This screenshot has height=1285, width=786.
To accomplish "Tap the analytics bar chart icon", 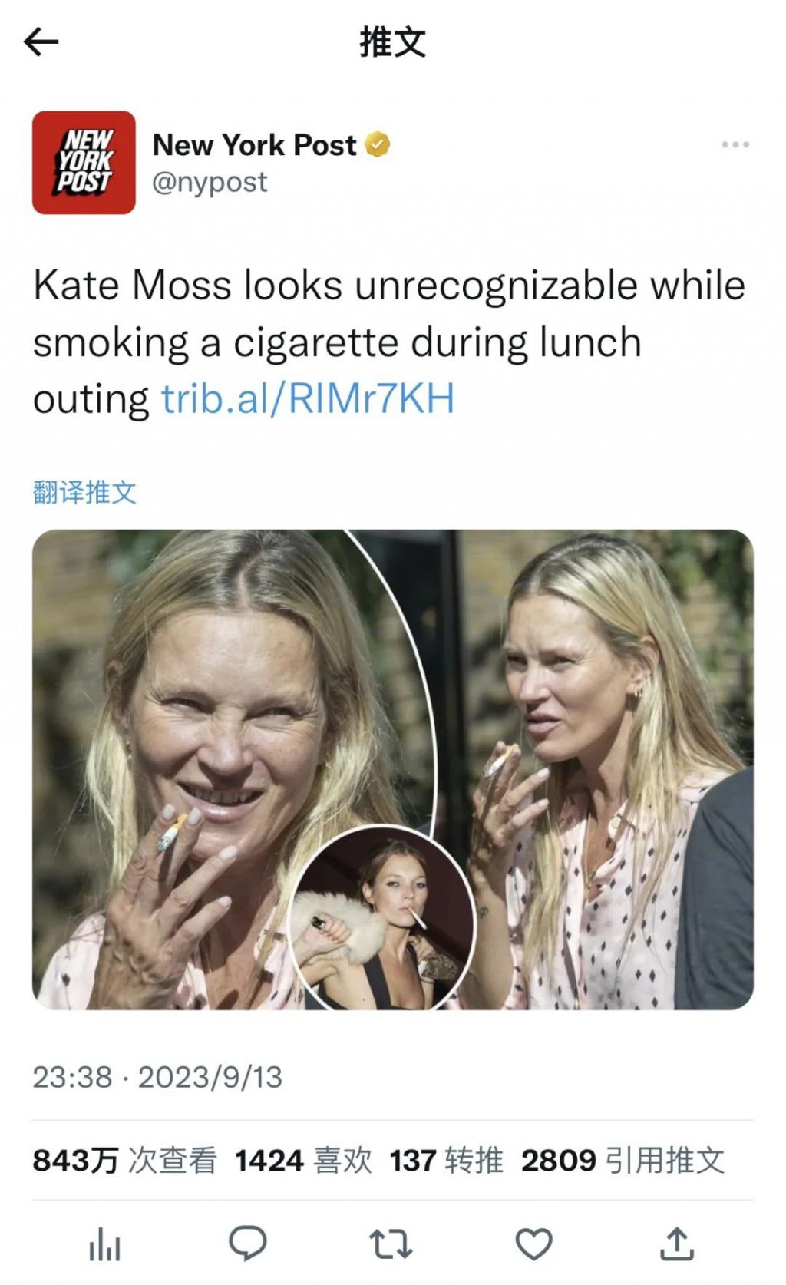I will click(105, 1244).
